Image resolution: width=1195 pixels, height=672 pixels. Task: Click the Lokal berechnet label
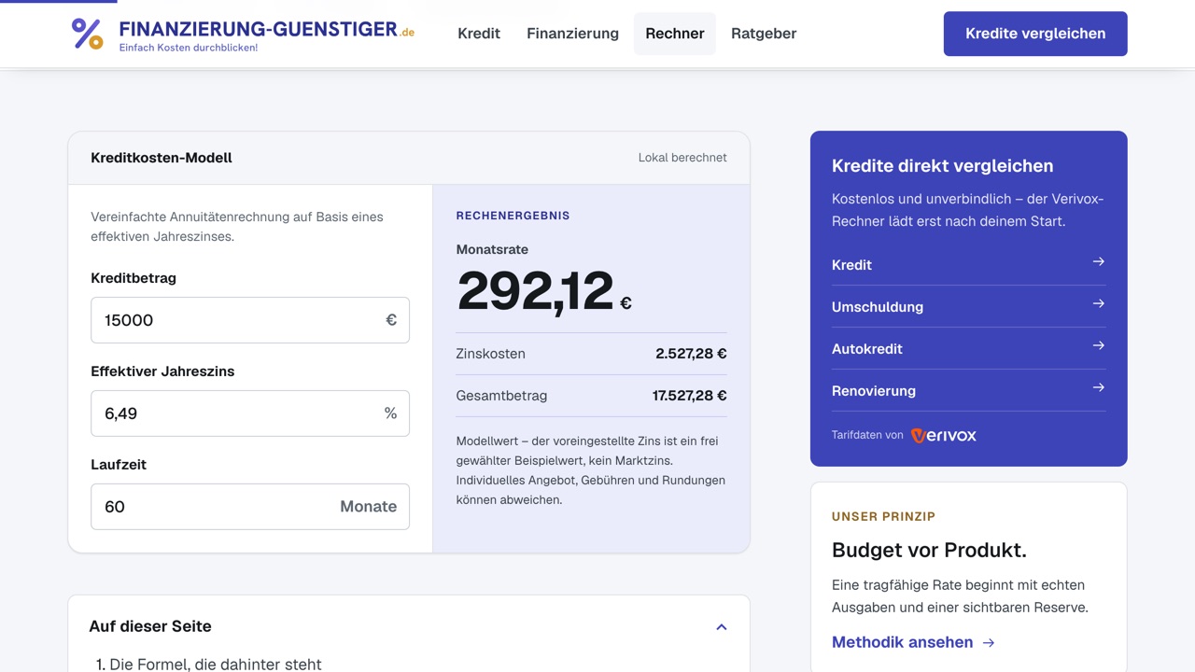click(x=682, y=158)
